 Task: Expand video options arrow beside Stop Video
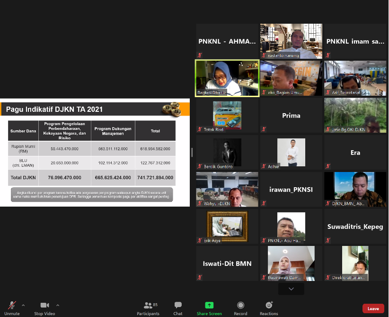pyautogui.click(x=58, y=305)
